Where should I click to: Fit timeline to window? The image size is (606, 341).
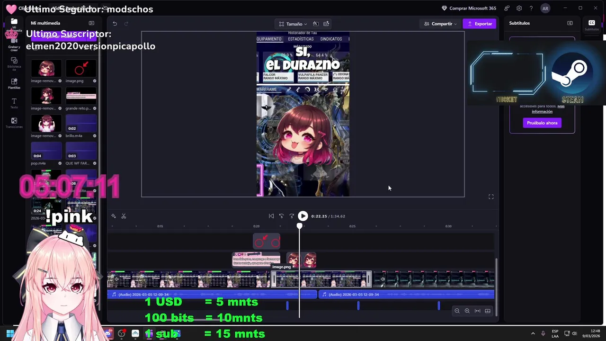pyautogui.click(x=477, y=311)
